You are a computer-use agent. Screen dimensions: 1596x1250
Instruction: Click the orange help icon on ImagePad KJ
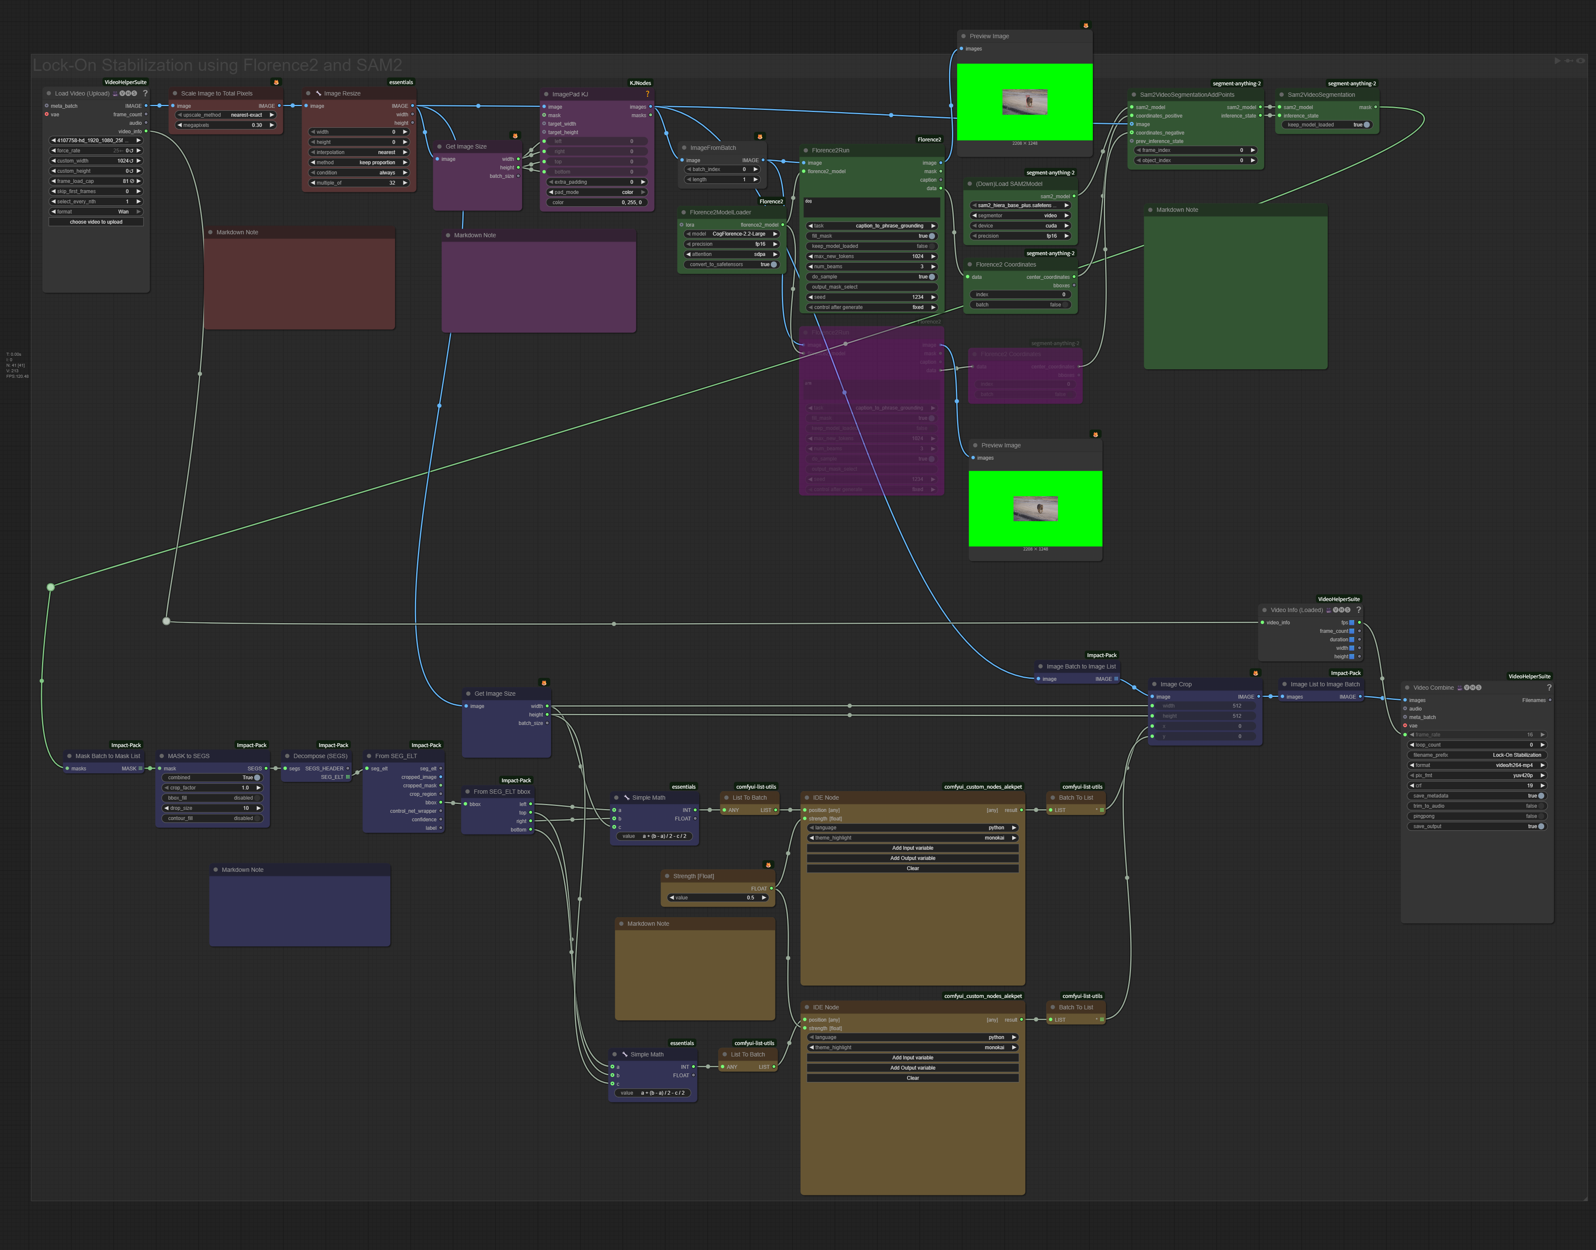tap(647, 94)
